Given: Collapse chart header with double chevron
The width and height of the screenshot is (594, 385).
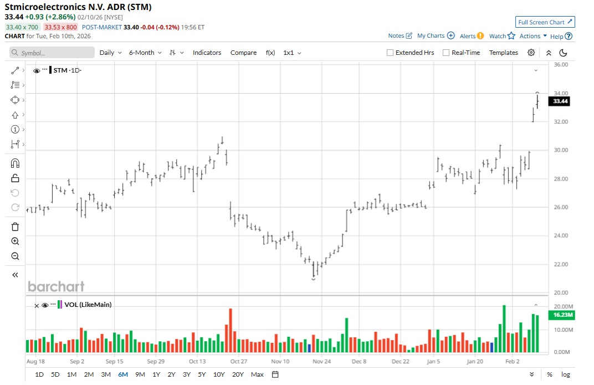Looking at the screenshot, I should 549,53.
